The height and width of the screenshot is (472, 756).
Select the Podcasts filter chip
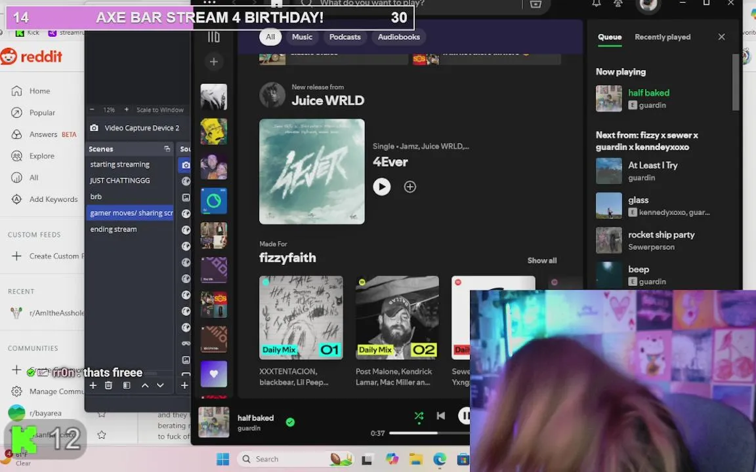coord(345,37)
